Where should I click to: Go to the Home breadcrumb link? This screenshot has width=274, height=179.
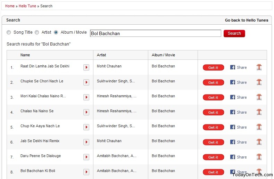(10, 6)
